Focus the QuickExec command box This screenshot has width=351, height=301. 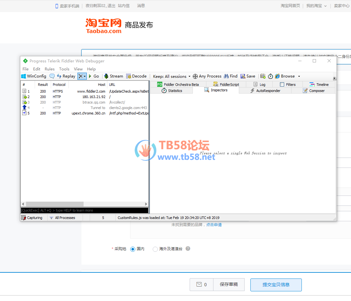85,210
